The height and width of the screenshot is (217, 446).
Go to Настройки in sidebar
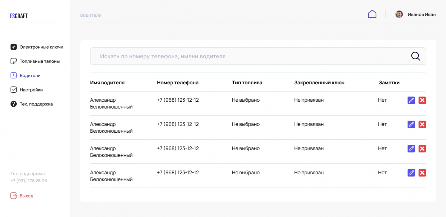click(x=31, y=90)
